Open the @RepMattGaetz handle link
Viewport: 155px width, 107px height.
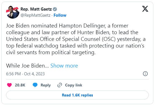point(35,15)
